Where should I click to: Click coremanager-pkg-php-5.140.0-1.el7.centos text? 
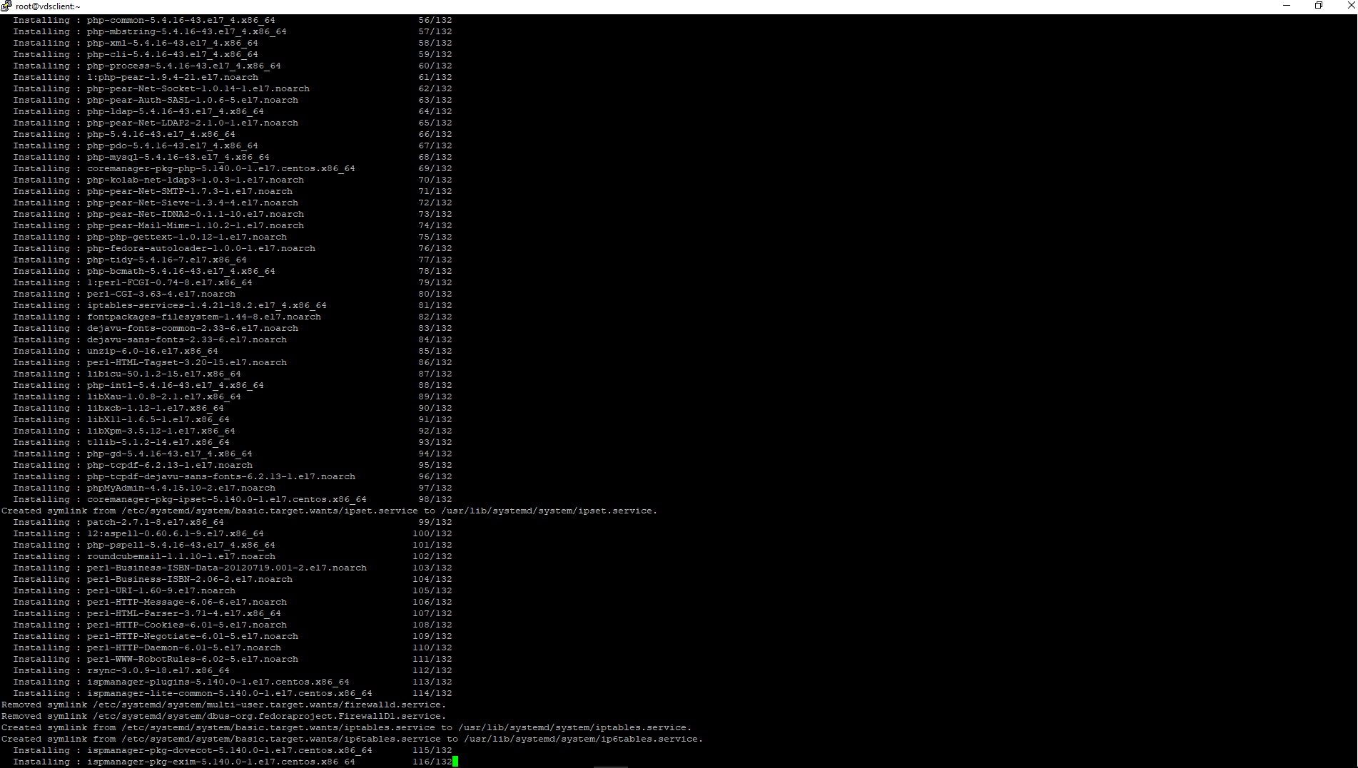pos(221,168)
